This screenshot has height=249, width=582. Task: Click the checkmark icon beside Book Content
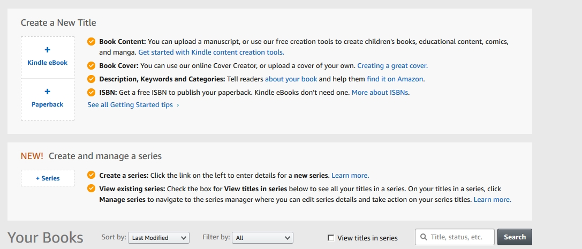point(91,42)
